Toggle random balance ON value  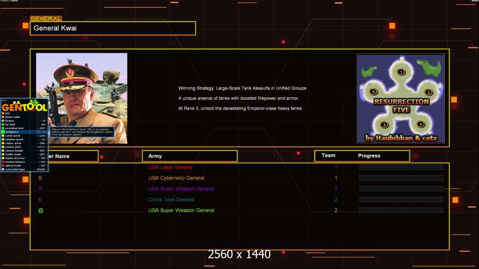click(43, 162)
